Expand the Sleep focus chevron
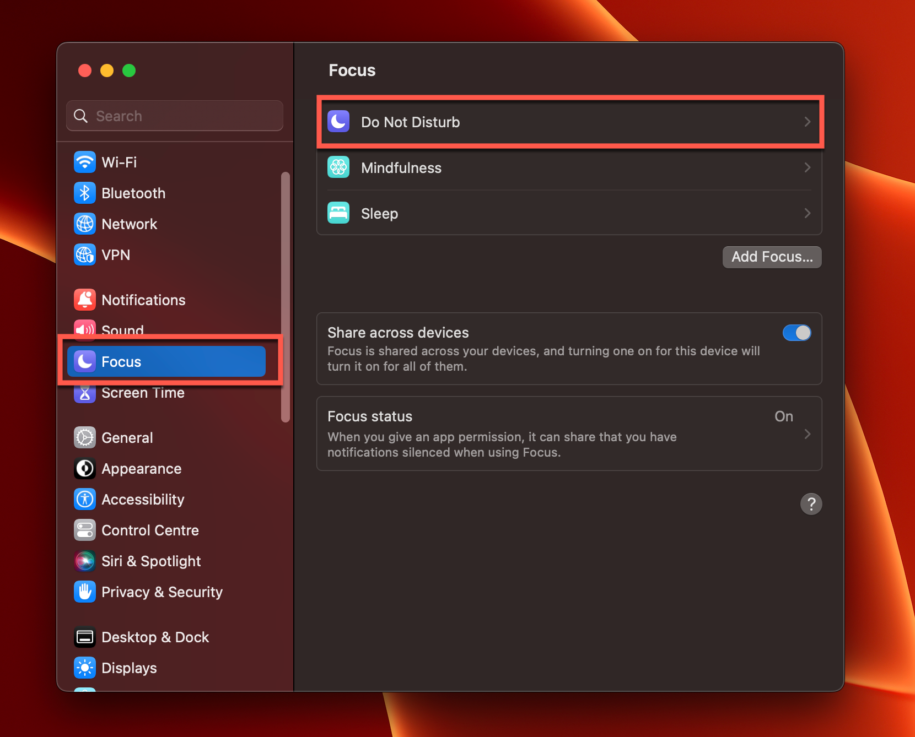Screen dimensions: 915x737 point(808,213)
